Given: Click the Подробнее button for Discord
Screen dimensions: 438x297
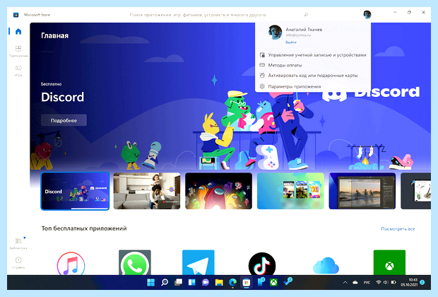Looking at the screenshot, I should tap(64, 120).
